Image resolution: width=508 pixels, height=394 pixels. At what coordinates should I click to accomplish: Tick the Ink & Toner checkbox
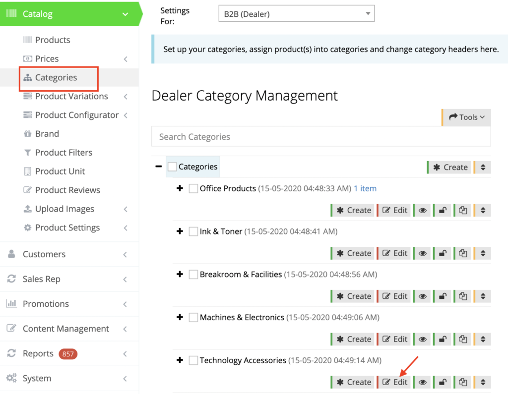pyautogui.click(x=193, y=231)
